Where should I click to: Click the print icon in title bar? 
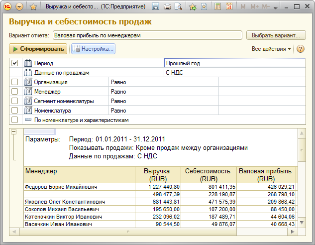(168, 7)
